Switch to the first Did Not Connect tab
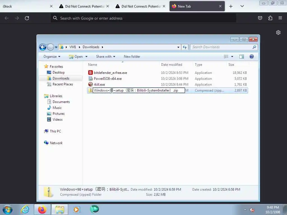This screenshot has height=215, width=287. point(84,6)
